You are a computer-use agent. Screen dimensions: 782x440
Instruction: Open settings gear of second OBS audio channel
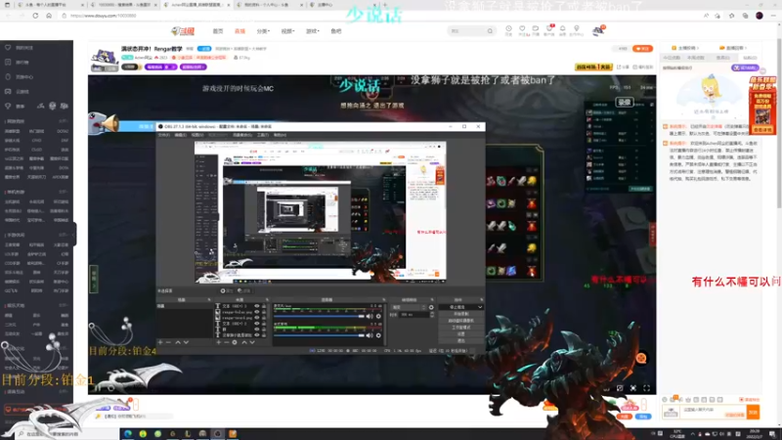click(378, 335)
